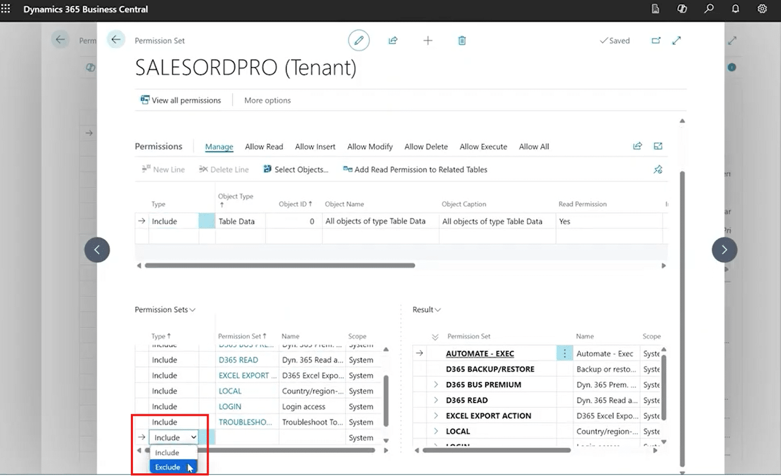
Task: Expand the Result section chevron
Action: pos(438,310)
